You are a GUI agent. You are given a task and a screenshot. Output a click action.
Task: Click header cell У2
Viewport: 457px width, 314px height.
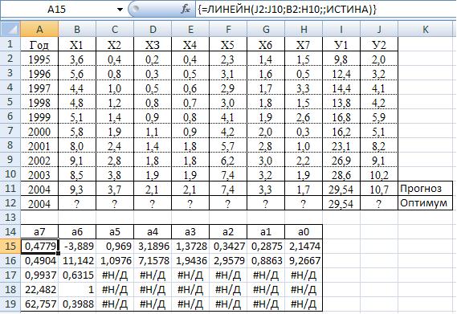[379, 45]
